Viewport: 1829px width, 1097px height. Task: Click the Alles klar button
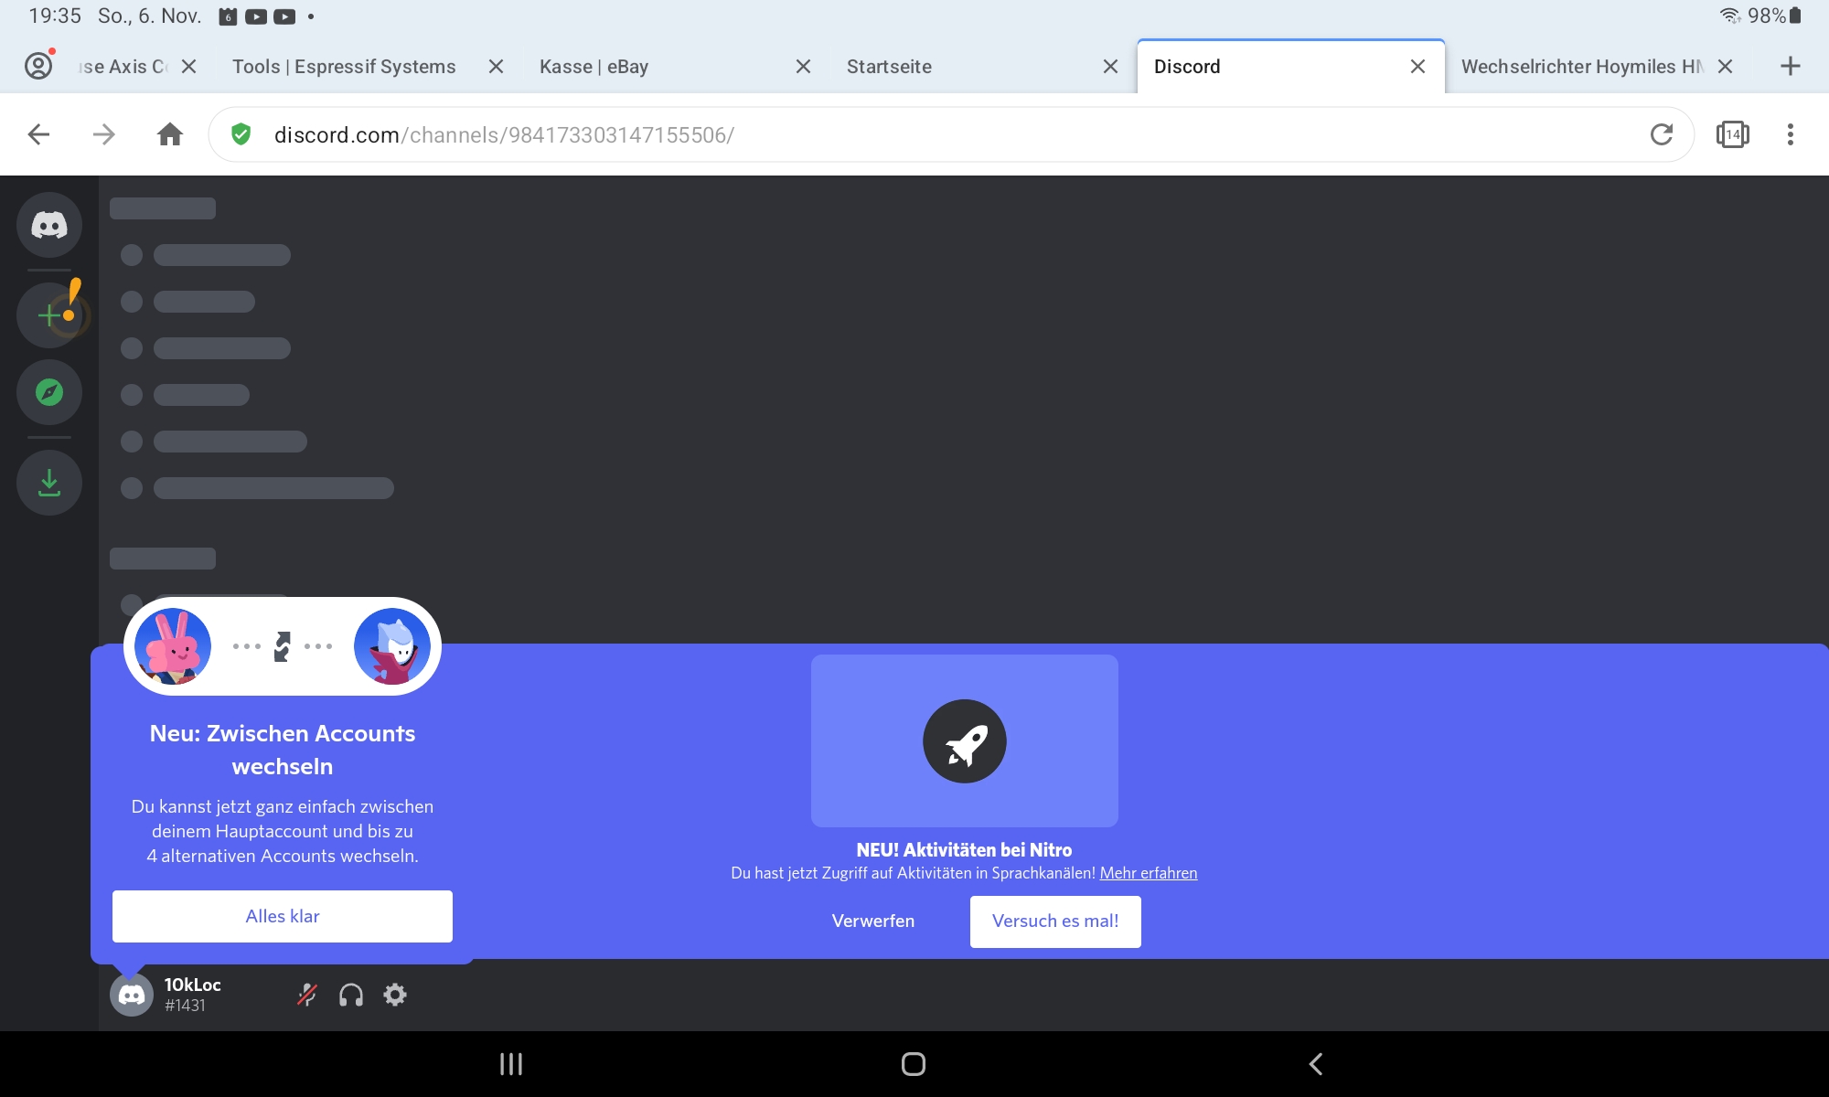point(283,916)
